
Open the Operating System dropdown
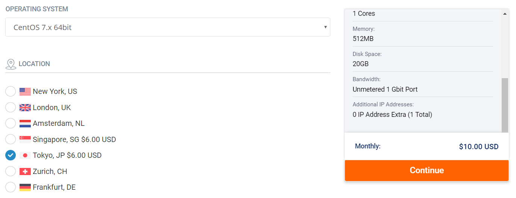coord(168,27)
